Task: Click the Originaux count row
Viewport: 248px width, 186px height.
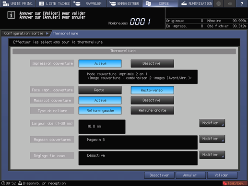Action: point(185,21)
